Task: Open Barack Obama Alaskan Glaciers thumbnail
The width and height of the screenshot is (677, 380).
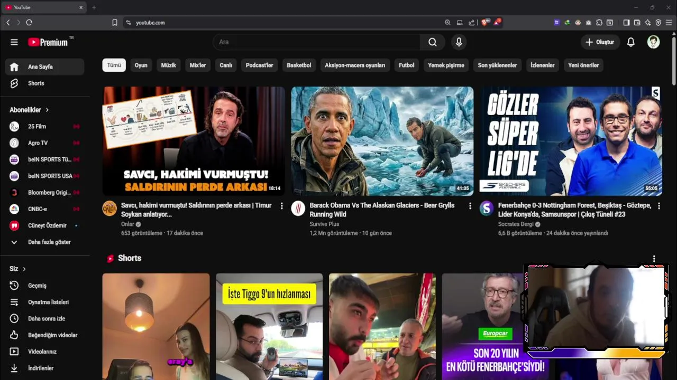Action: tap(382, 141)
